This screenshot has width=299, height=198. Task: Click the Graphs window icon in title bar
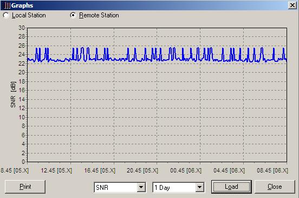(x=7, y=5)
